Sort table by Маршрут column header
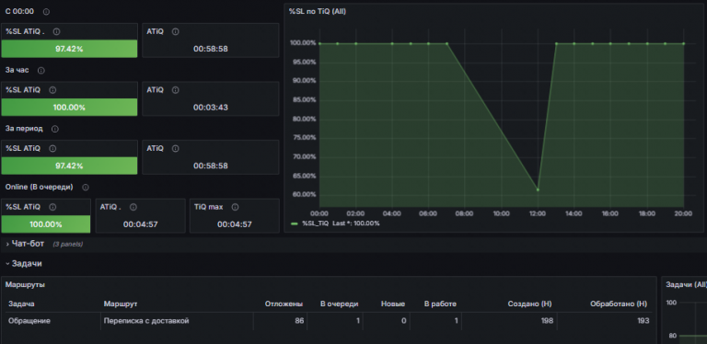The image size is (707, 344). (x=121, y=304)
